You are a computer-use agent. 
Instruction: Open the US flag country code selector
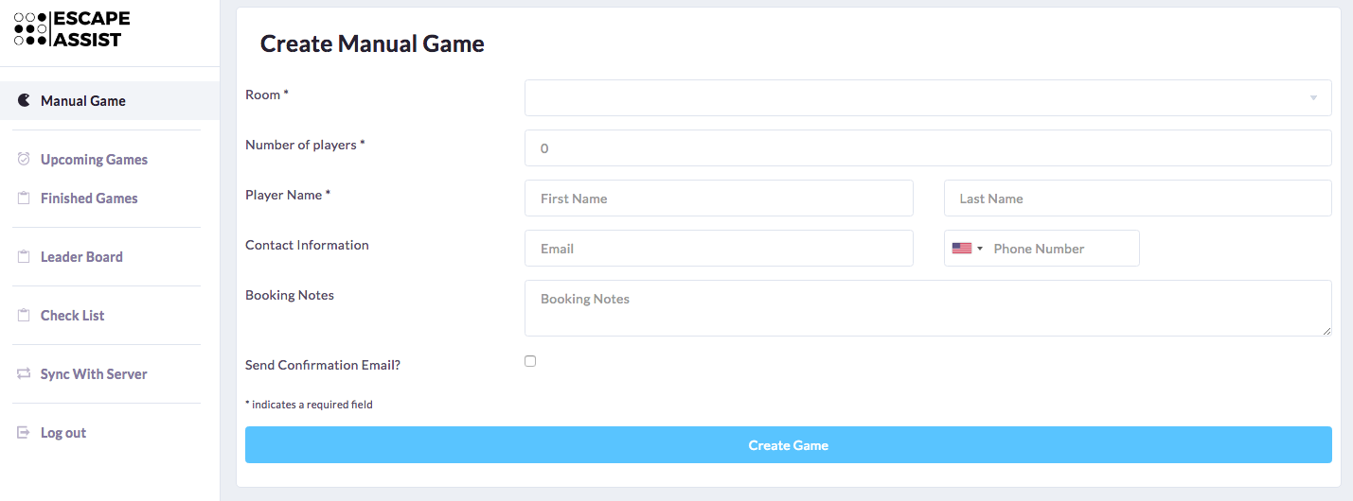[x=968, y=249]
